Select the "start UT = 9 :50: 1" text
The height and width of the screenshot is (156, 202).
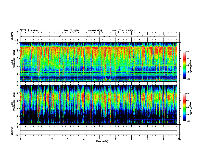(123, 31)
